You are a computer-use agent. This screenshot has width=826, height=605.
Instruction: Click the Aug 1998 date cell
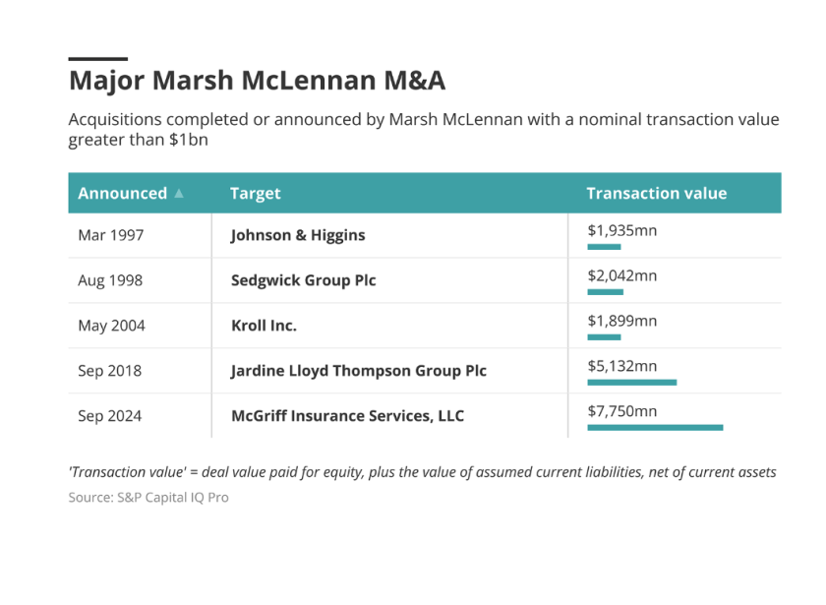110,280
